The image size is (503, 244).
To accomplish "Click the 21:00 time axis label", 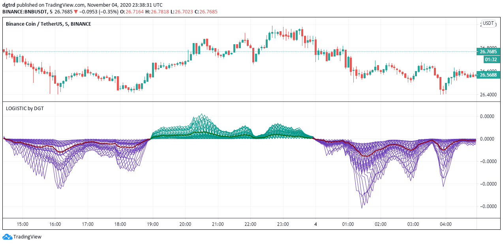I will pos(218,224).
